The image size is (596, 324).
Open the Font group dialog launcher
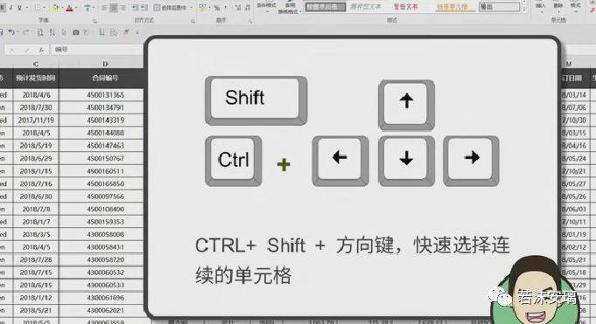point(95,22)
